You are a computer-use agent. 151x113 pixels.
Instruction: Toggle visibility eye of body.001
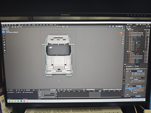[146, 53]
